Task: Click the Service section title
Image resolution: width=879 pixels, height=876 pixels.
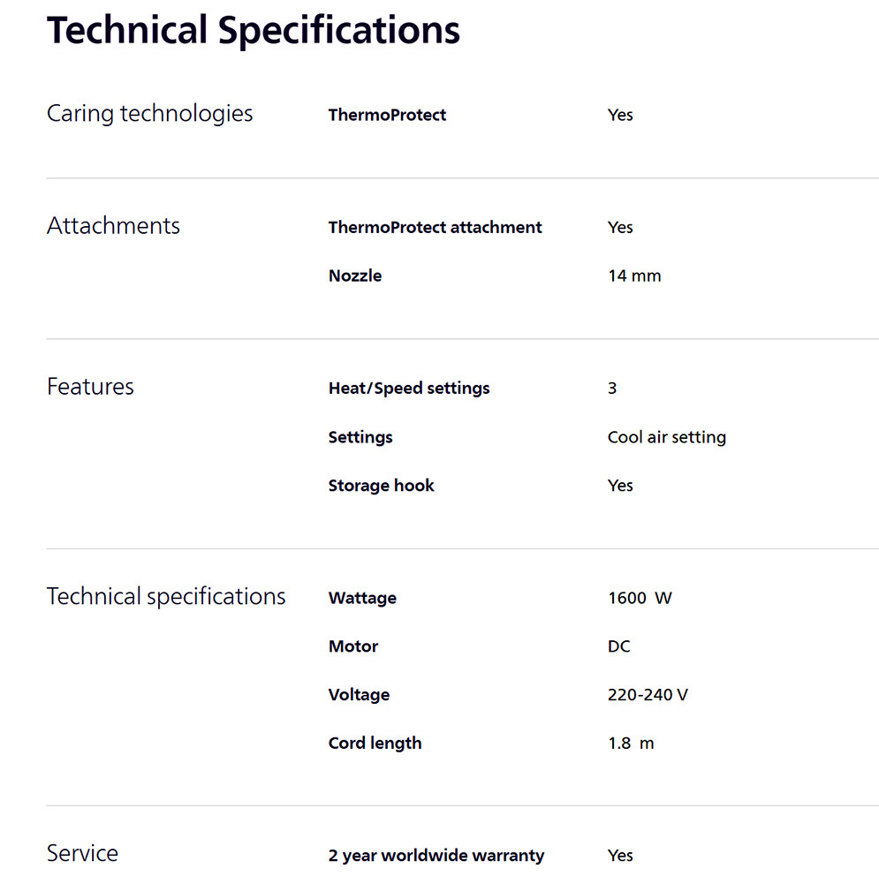Action: pyautogui.click(x=82, y=853)
